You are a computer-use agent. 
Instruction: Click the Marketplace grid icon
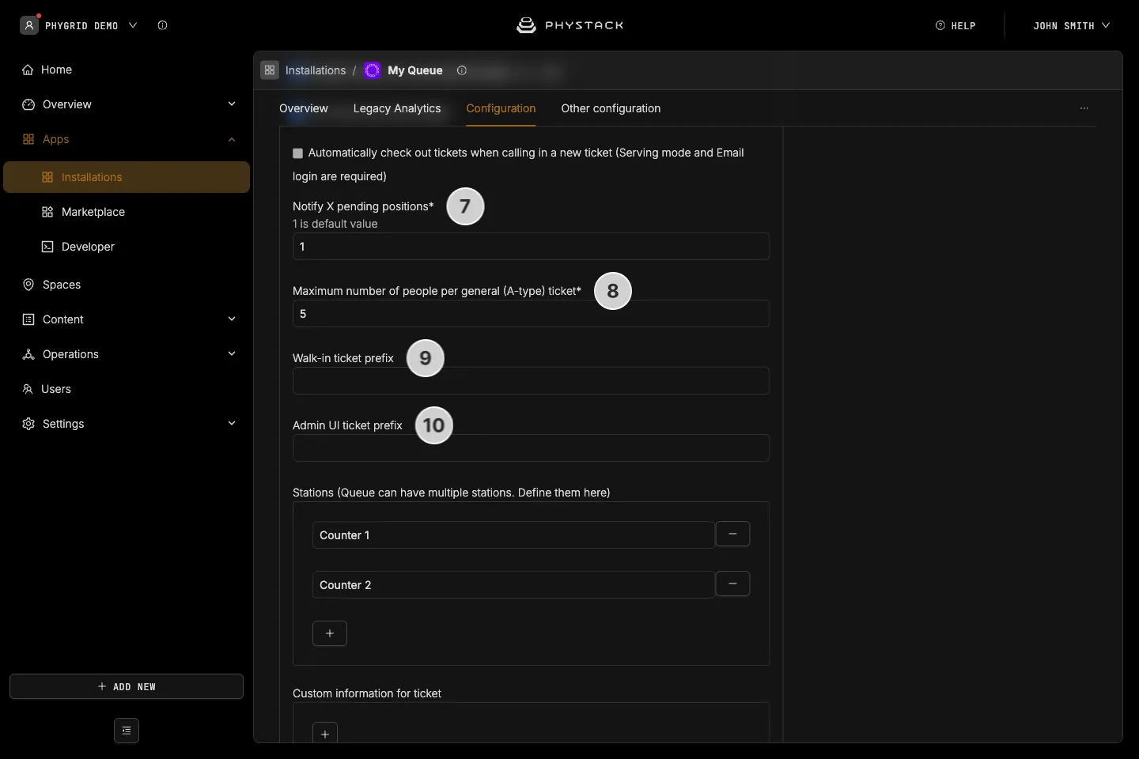coord(47,212)
